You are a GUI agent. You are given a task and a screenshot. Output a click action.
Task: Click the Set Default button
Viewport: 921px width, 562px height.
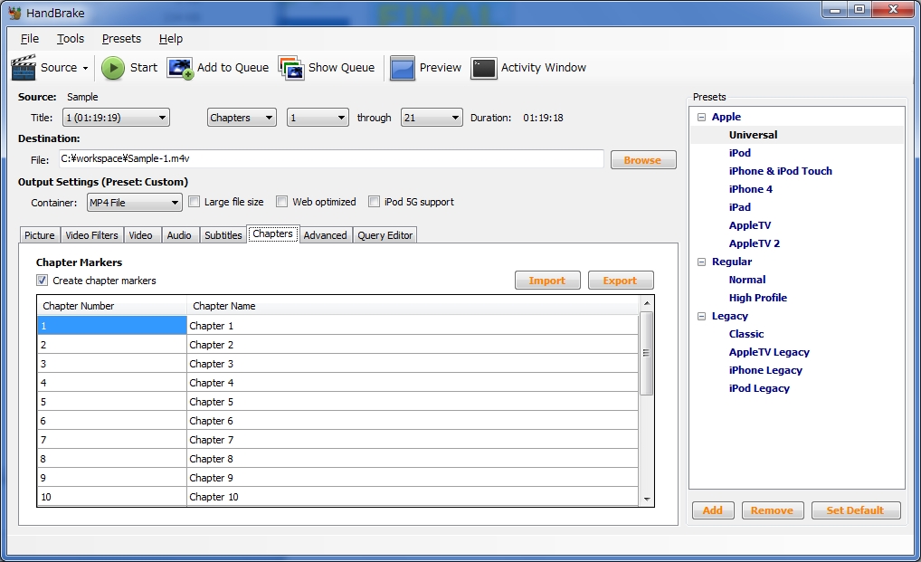click(x=855, y=510)
